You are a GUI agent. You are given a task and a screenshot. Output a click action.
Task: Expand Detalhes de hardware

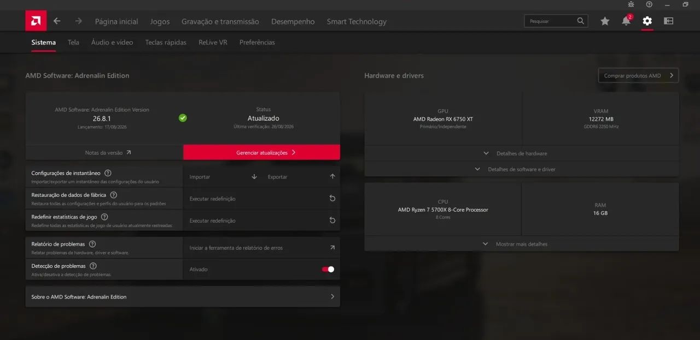(522, 153)
